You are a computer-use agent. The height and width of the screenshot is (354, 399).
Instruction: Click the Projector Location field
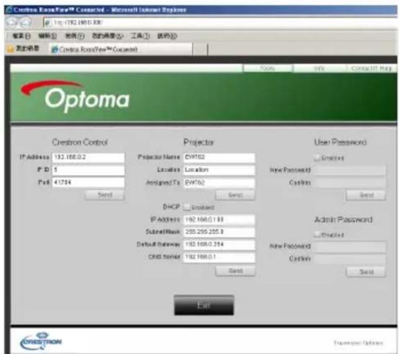[x=219, y=170]
